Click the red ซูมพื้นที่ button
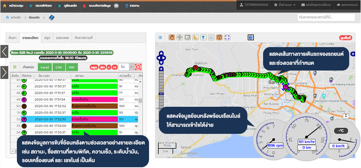 point(346,38)
